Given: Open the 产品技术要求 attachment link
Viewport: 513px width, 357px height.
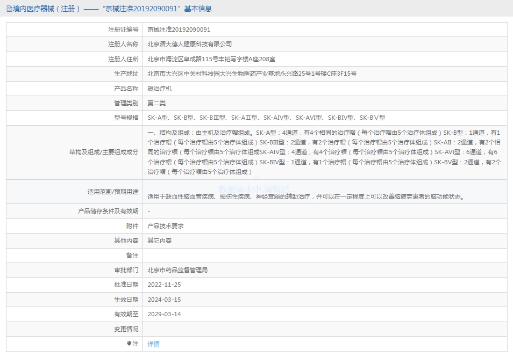Looking at the screenshot, I should click(166, 226).
